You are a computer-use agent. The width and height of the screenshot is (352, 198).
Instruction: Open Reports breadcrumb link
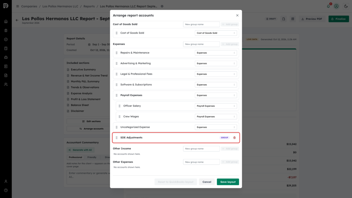coord(89,6)
